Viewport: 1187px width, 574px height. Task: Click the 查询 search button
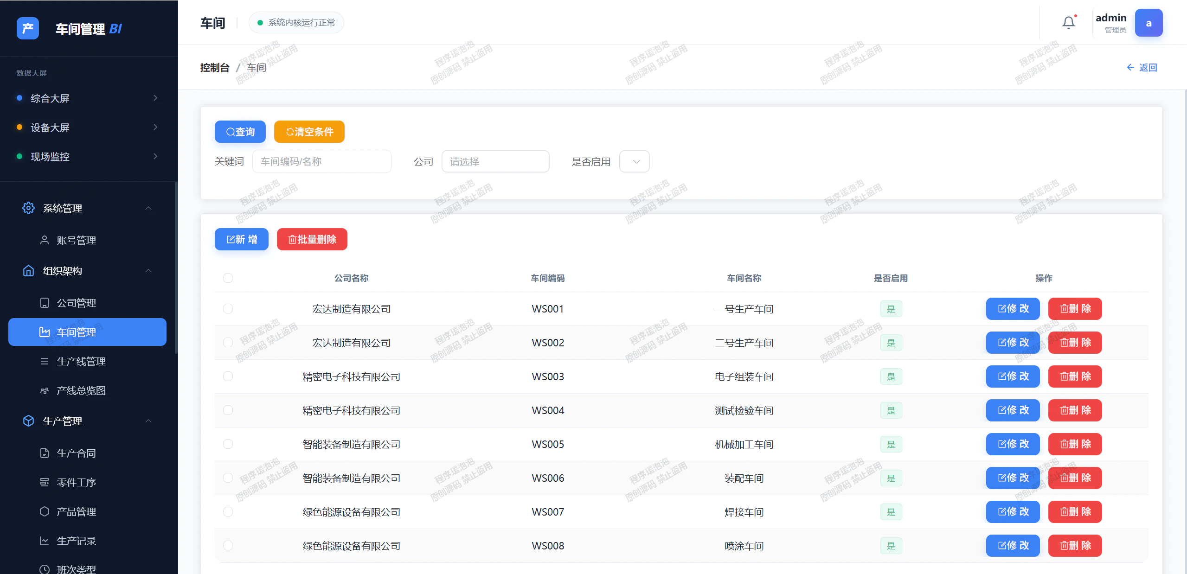[240, 132]
